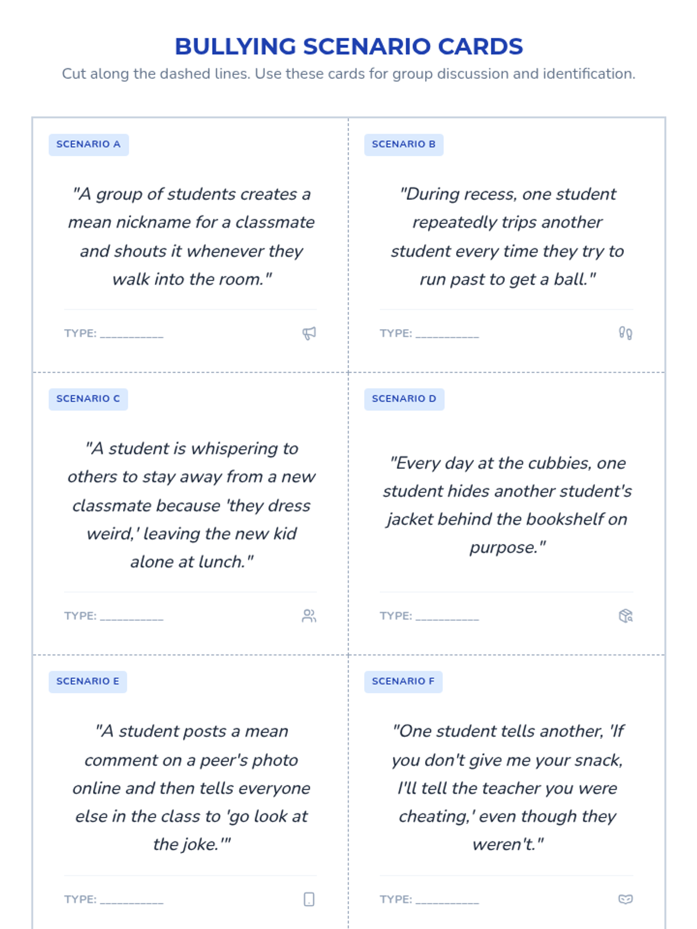Click the smartphone icon on Scenario E
This screenshot has height=929, width=697.
pyautogui.click(x=309, y=899)
